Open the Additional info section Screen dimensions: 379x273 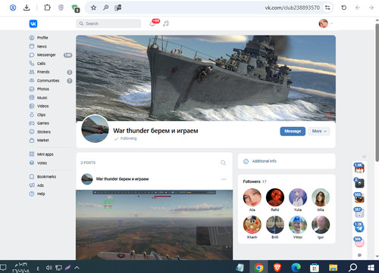(x=287, y=161)
